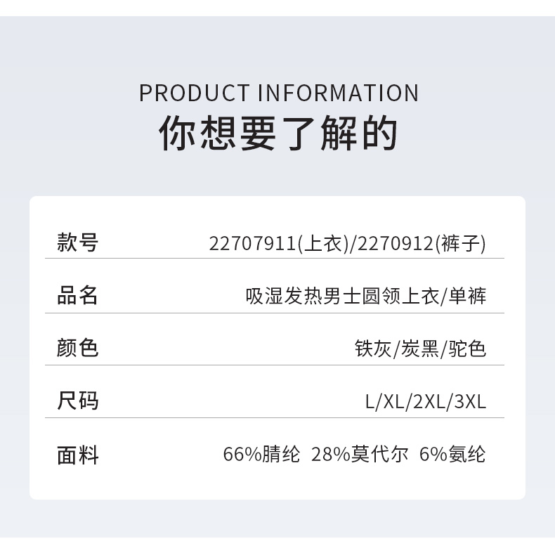Select the 颜色 row label
The width and height of the screenshot is (555, 546).
[x=77, y=348]
